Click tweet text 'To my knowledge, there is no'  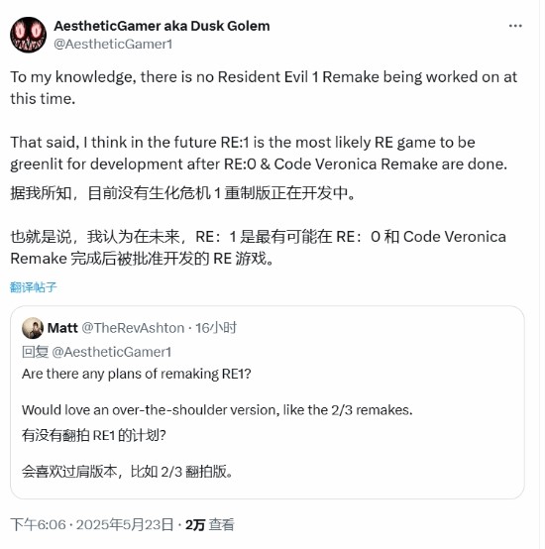tap(264, 87)
